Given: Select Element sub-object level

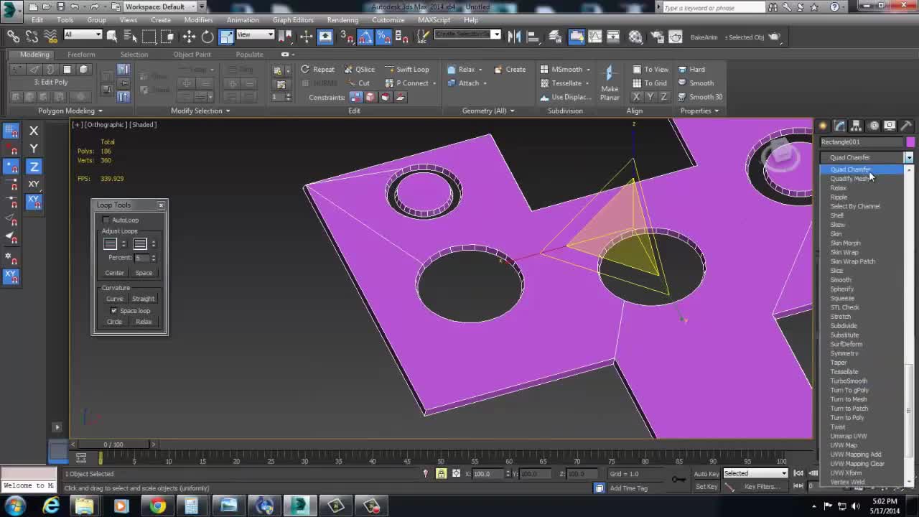Looking at the screenshot, I should [x=83, y=70].
